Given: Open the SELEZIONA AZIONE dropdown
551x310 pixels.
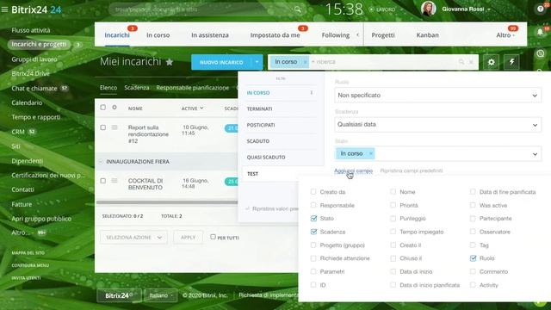Looking at the screenshot, I should click(133, 238).
